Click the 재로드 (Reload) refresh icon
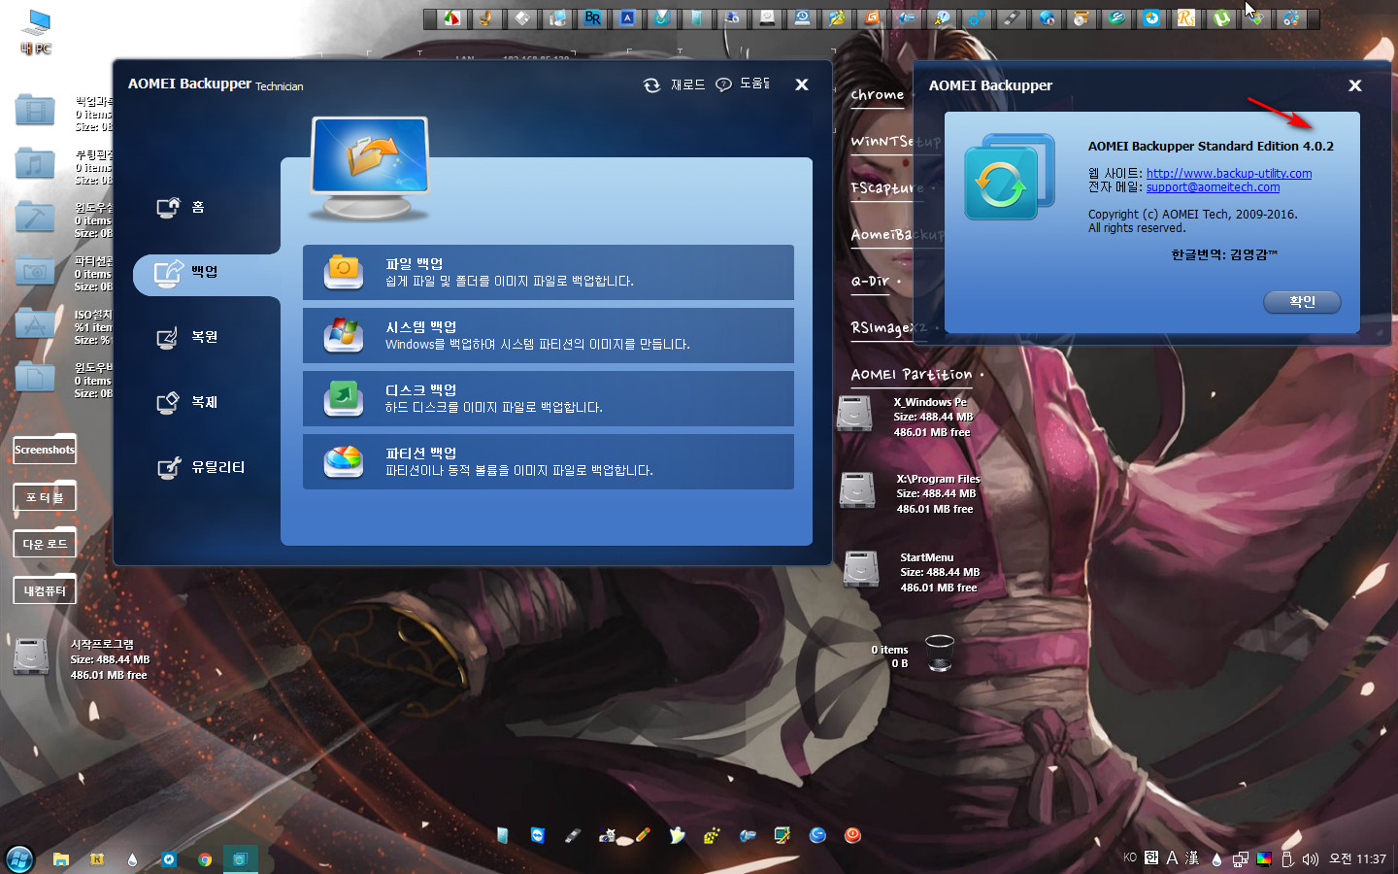Screen dimensions: 1398x874 tap(651, 85)
